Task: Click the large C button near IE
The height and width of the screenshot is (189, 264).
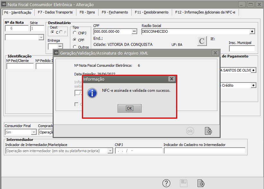Action: [x=202, y=41]
